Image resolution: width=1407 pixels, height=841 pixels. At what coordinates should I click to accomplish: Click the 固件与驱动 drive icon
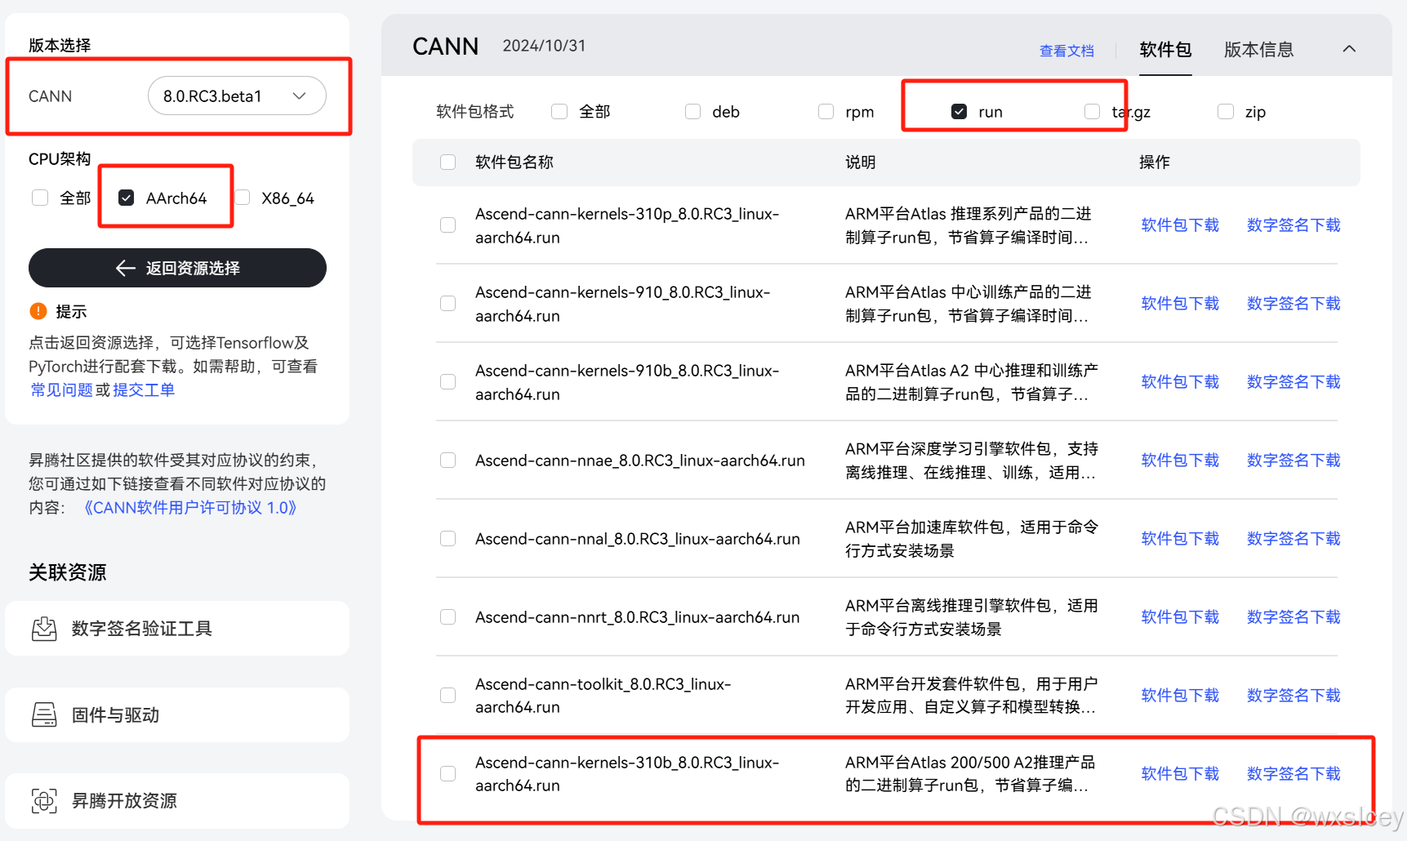(x=45, y=714)
